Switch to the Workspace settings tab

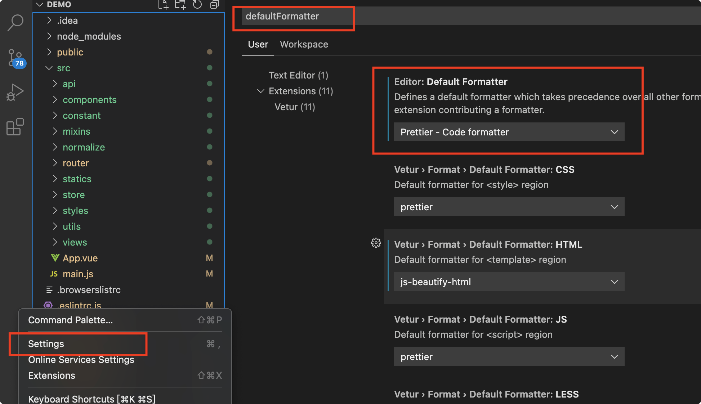pyautogui.click(x=304, y=44)
